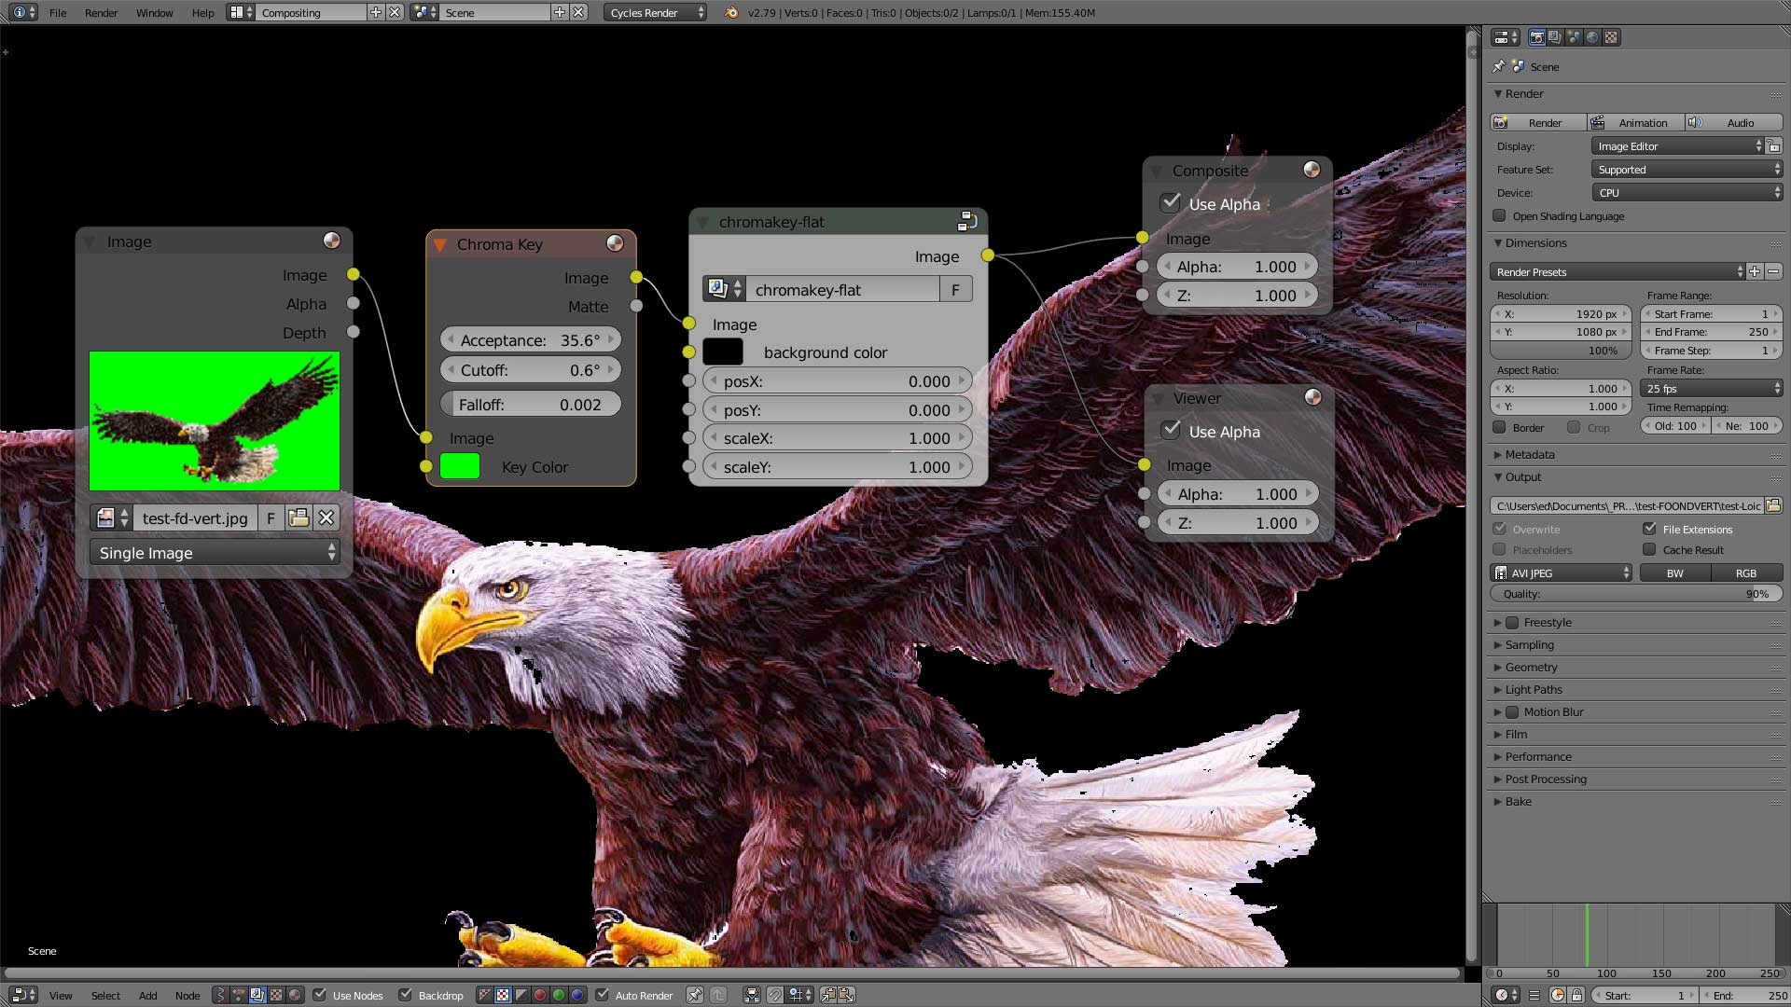Open the File menu
The image size is (1791, 1007).
click(58, 12)
